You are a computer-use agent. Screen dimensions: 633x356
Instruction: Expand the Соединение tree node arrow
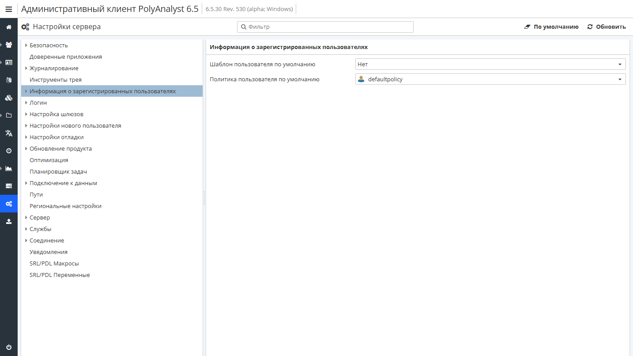(x=26, y=240)
